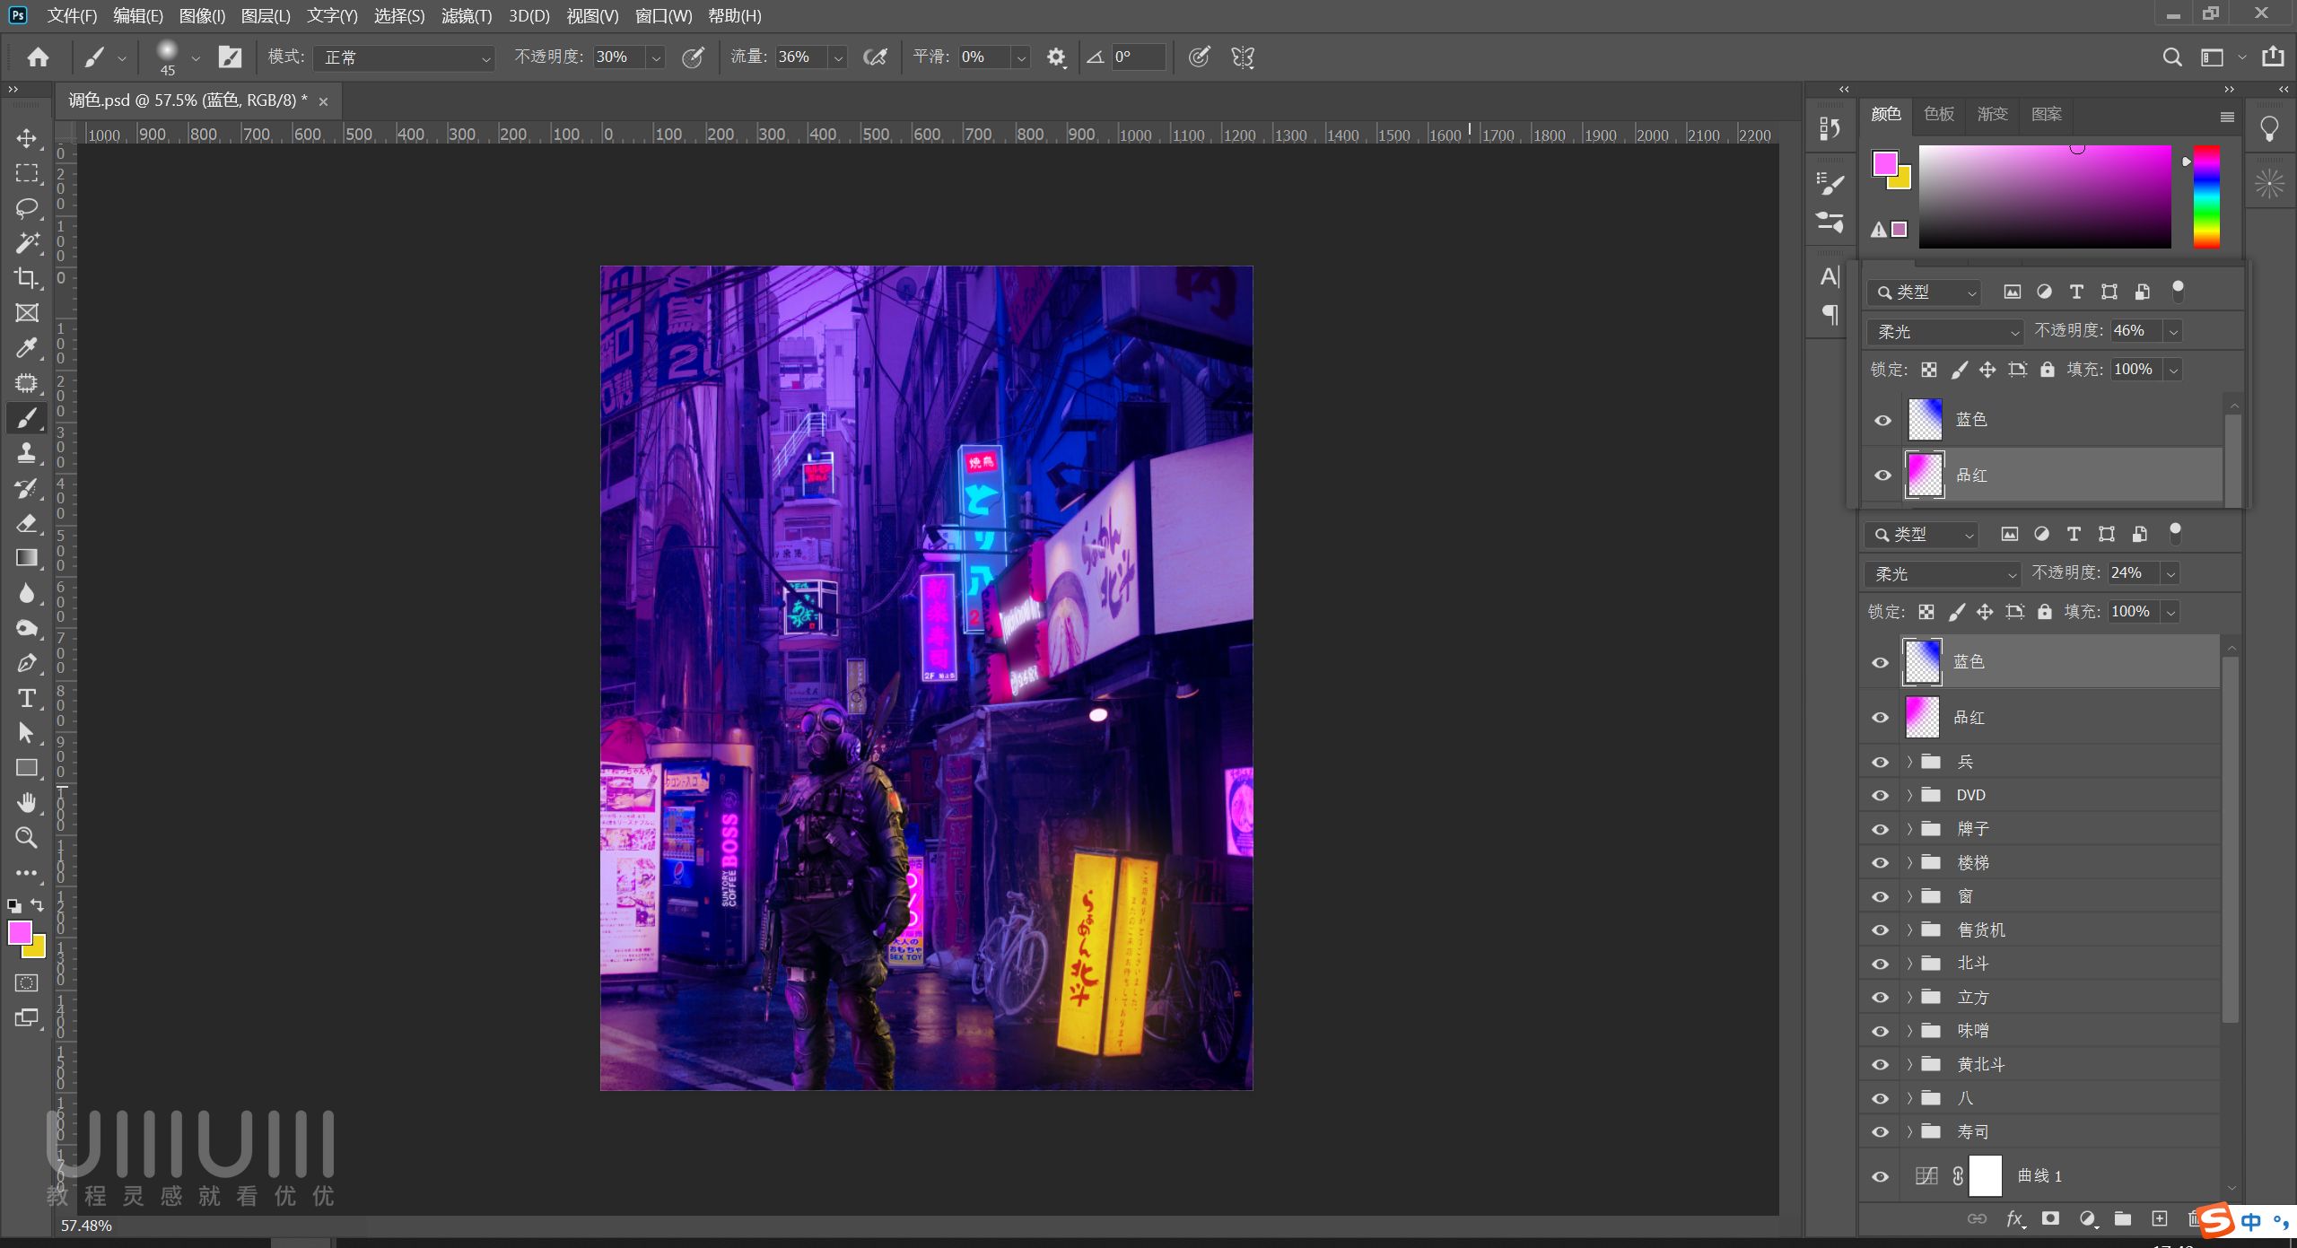The width and height of the screenshot is (2297, 1248).
Task: Select the Horizontal Type tool
Action: point(27,698)
